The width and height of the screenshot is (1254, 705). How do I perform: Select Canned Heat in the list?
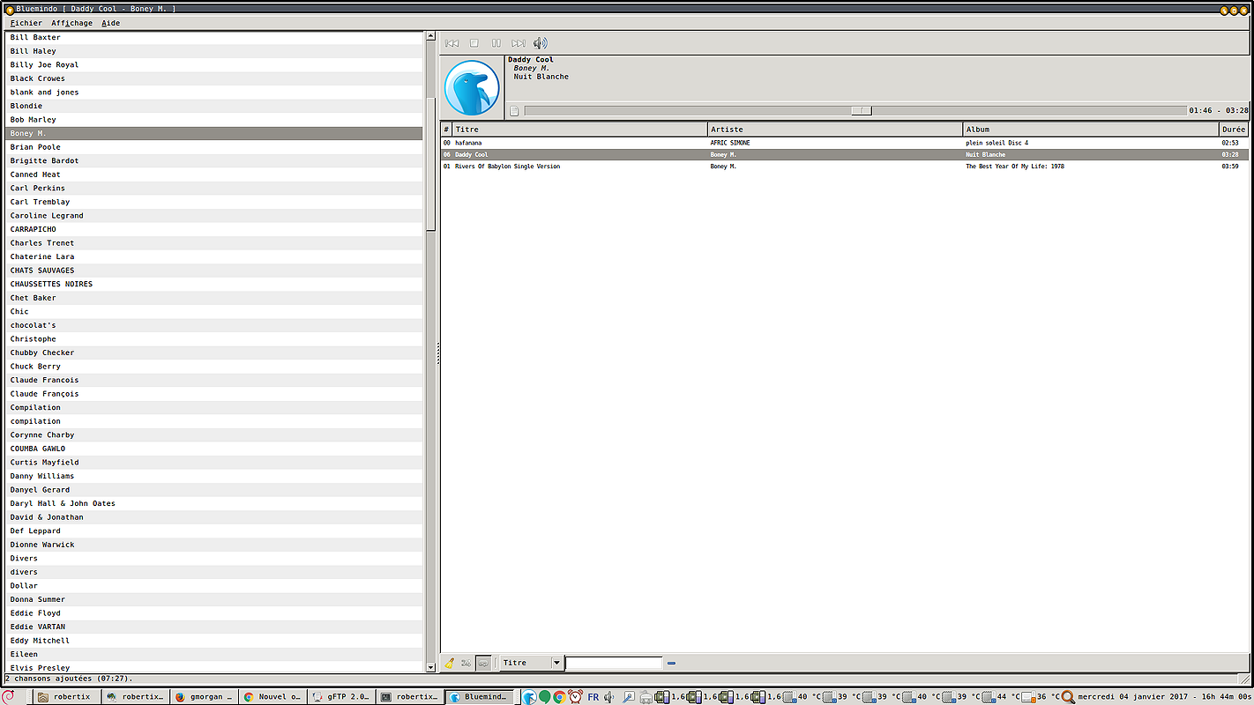point(214,174)
